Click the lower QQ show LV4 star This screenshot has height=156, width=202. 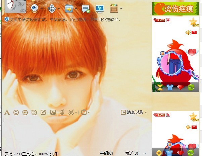pos(194,117)
